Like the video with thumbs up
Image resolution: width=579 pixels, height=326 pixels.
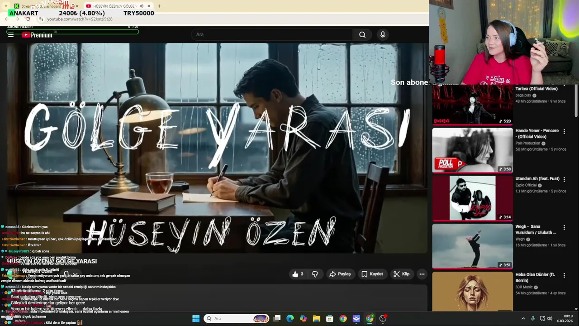pyautogui.click(x=298, y=274)
